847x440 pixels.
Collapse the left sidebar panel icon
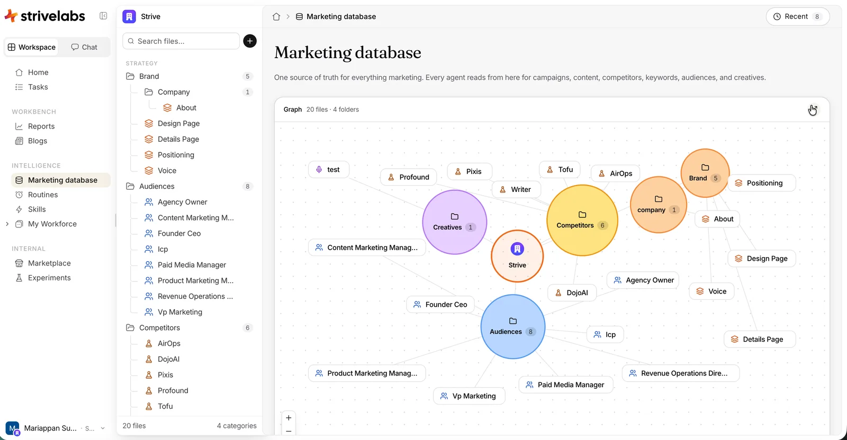103,16
